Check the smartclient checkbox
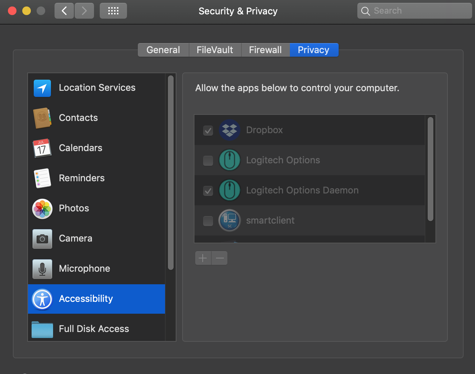The image size is (475, 374). 208,221
